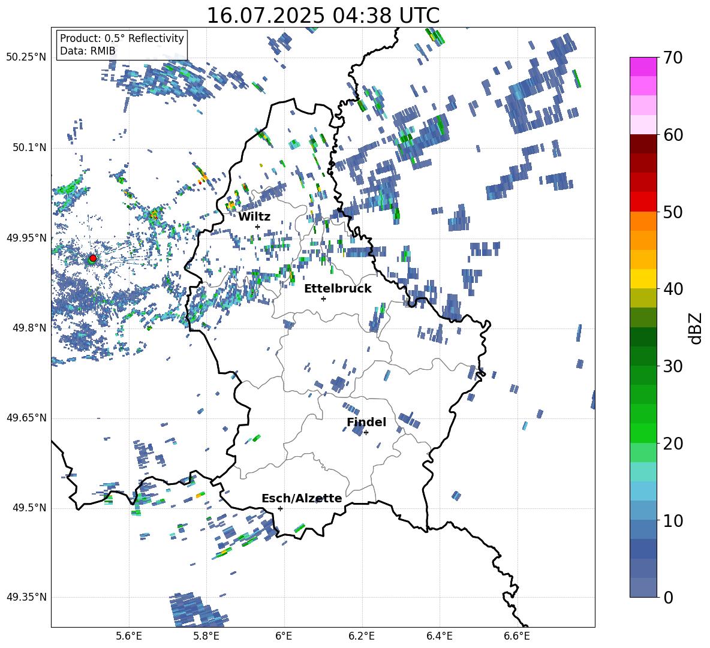Viewport: 710px width, 648px height.
Task: Click the 6.6°E longitude label
Action: tap(517, 636)
